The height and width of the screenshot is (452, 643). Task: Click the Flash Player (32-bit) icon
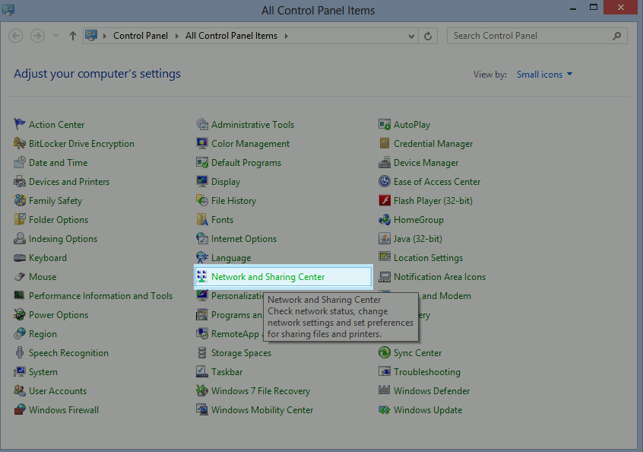pyautogui.click(x=385, y=201)
